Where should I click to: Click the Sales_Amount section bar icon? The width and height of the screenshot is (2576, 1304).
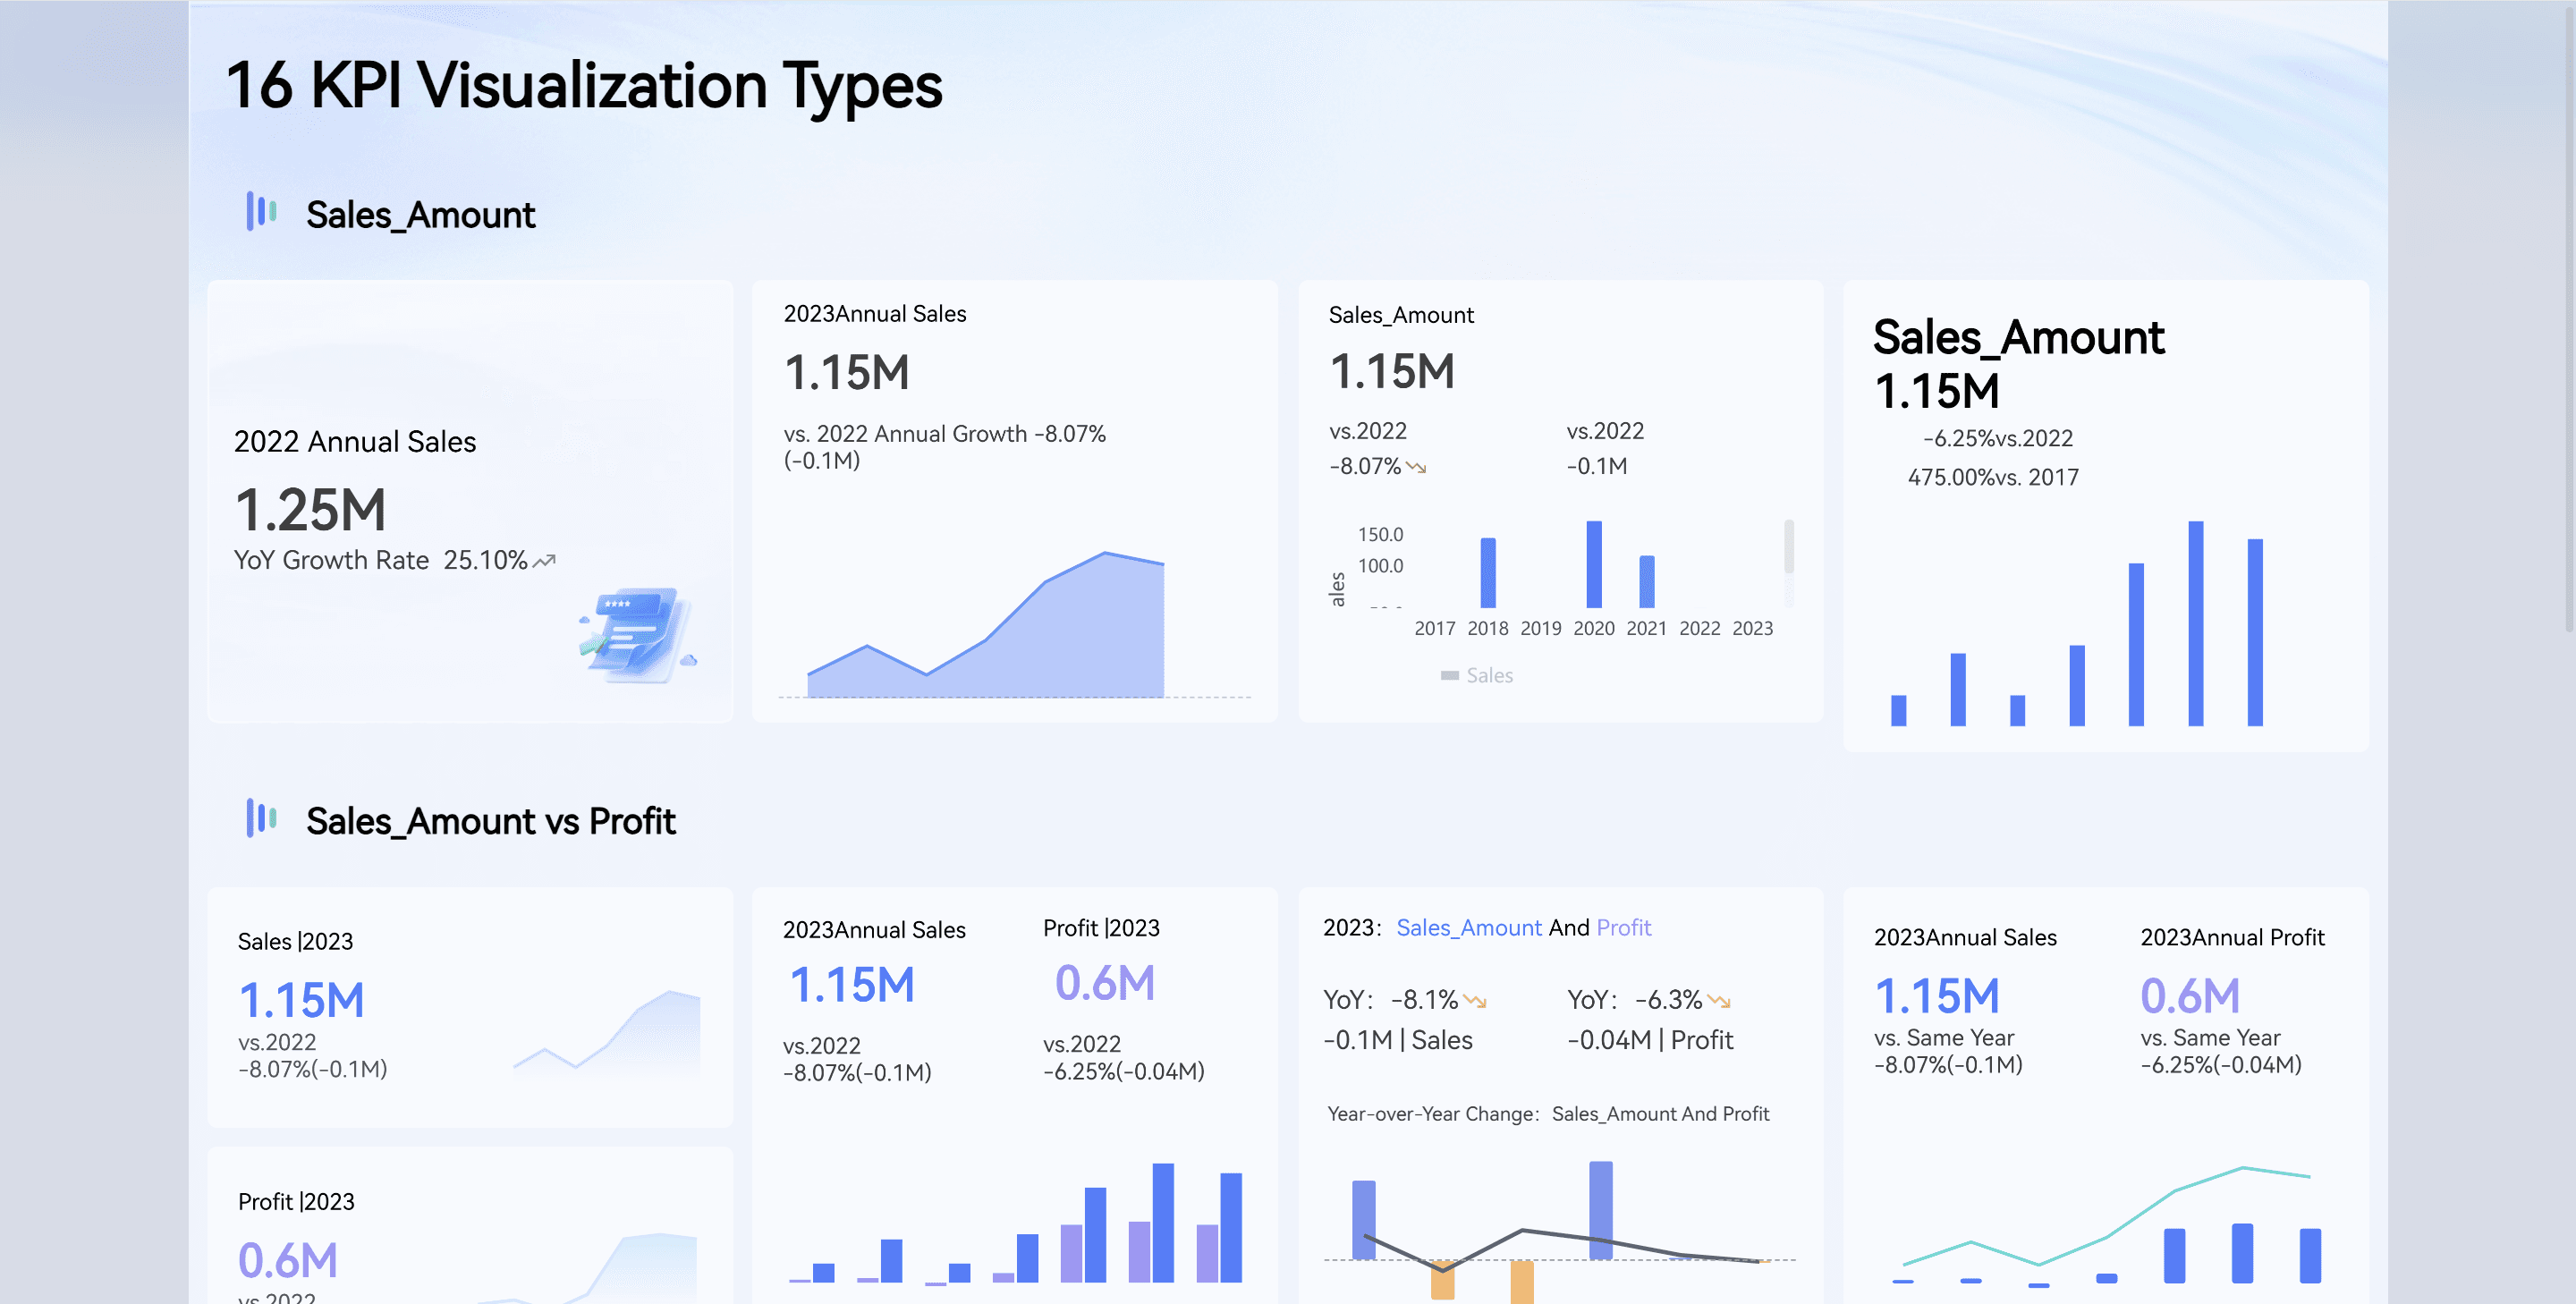(261, 212)
